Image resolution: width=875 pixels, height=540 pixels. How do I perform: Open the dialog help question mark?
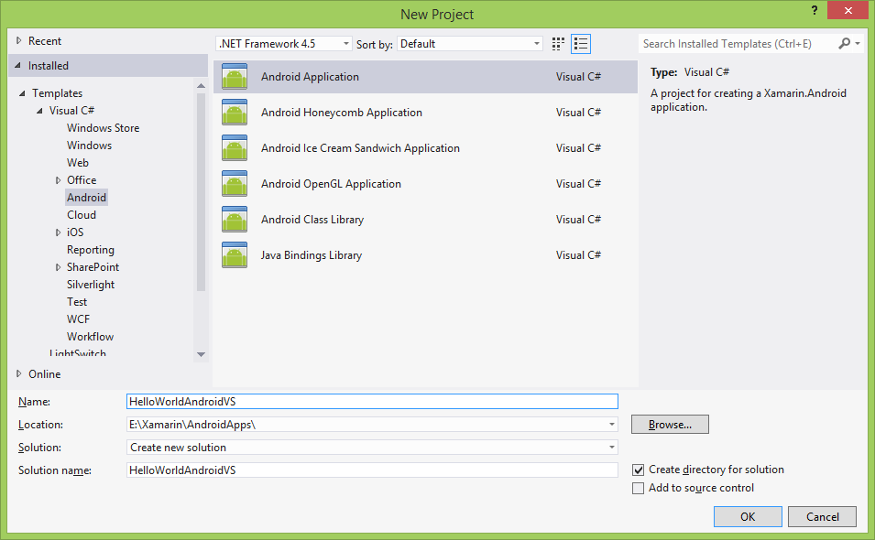[815, 10]
